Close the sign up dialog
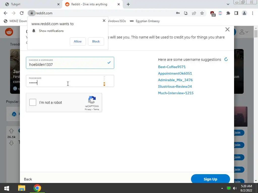 [228, 29]
